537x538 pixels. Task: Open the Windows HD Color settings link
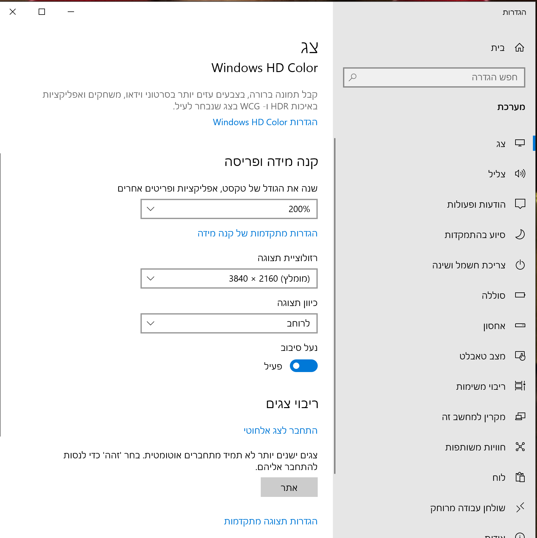pos(265,122)
